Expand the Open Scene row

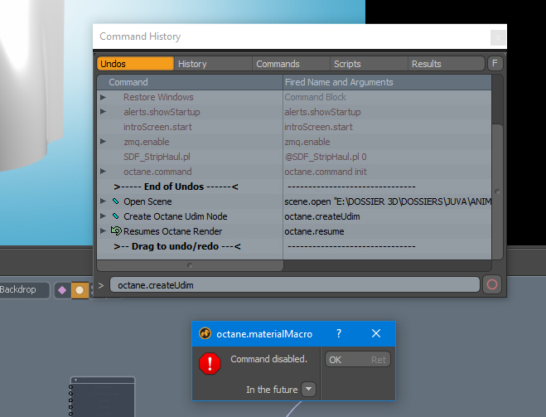[x=103, y=201]
